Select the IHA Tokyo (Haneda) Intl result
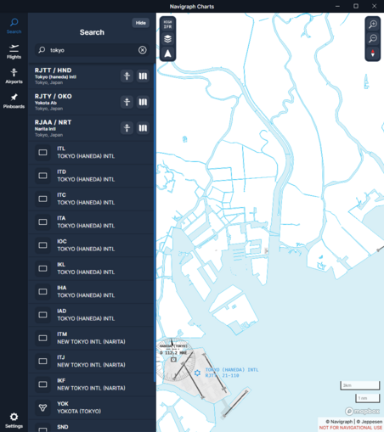The width and height of the screenshot is (384, 432). click(91, 292)
